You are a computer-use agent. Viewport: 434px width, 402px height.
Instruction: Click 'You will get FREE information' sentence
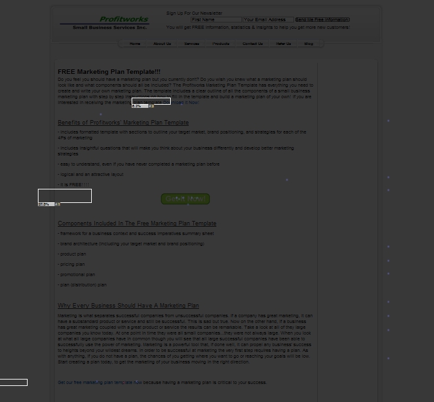(258, 28)
